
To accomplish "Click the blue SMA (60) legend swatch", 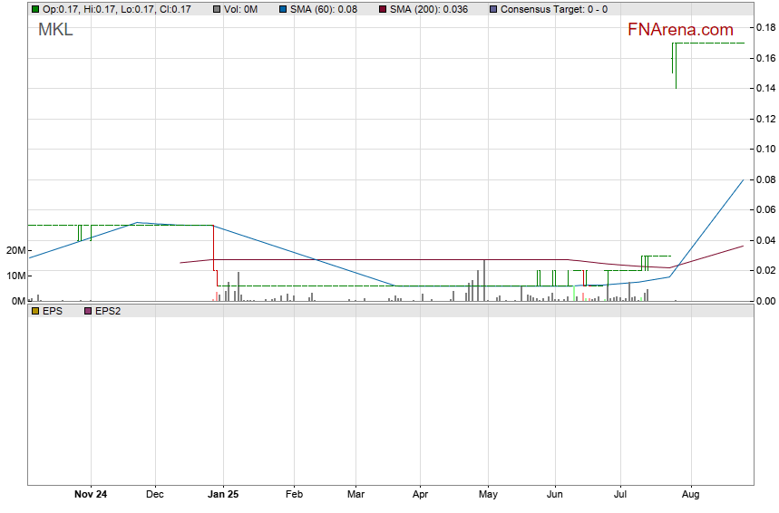I will pos(282,9).
